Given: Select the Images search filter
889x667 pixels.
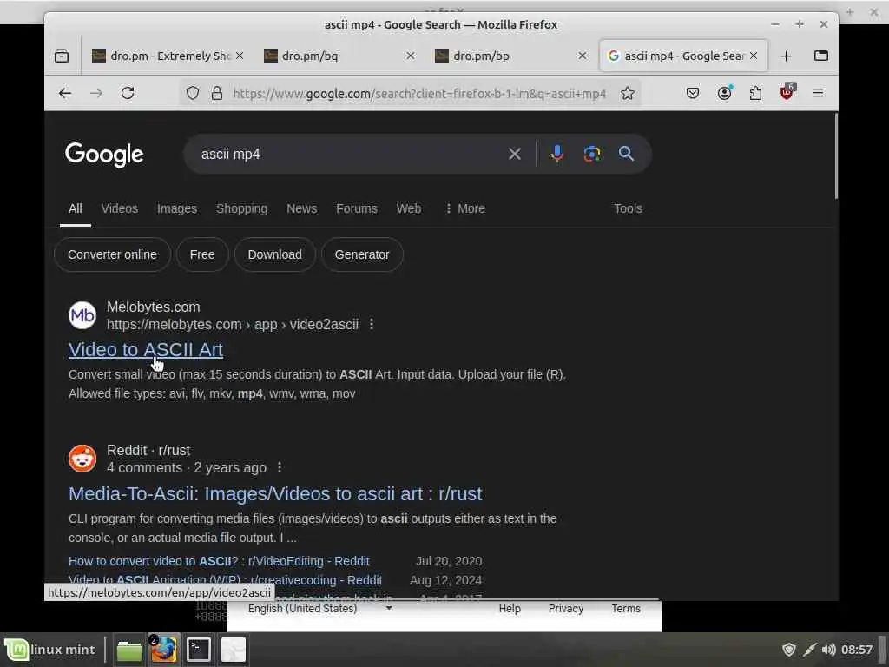Looking at the screenshot, I should click(x=177, y=208).
